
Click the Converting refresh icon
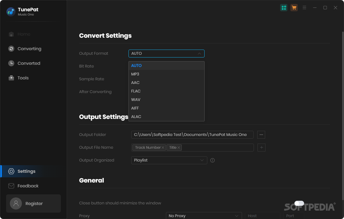pyautogui.click(x=11, y=49)
